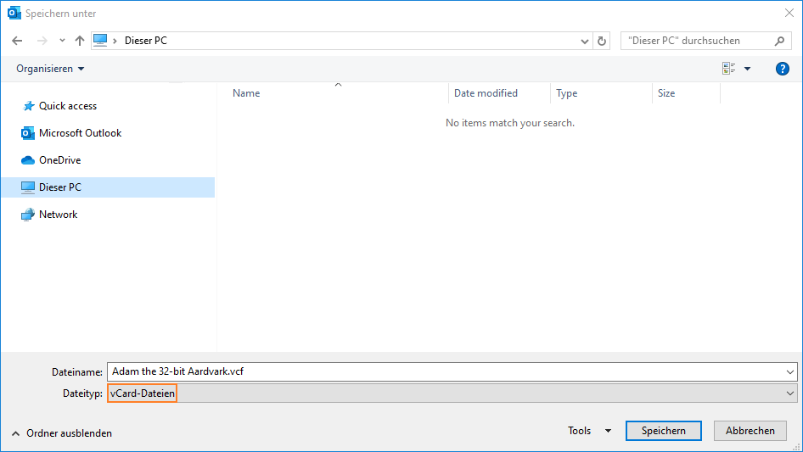
Task: Close the Speichern unter dialog
Action: [789, 14]
